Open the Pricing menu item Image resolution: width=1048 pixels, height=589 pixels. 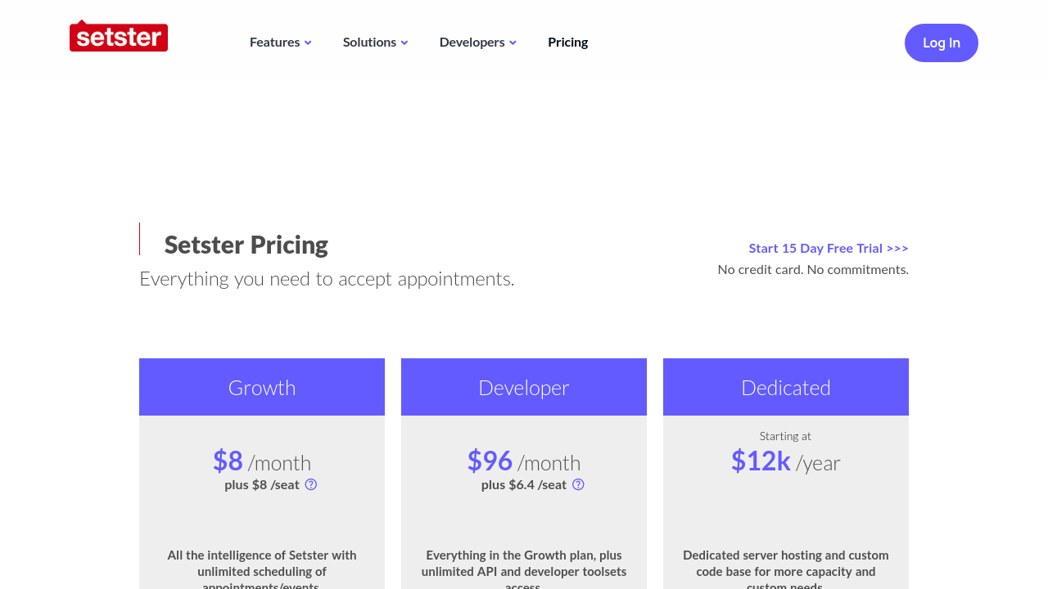click(x=567, y=42)
